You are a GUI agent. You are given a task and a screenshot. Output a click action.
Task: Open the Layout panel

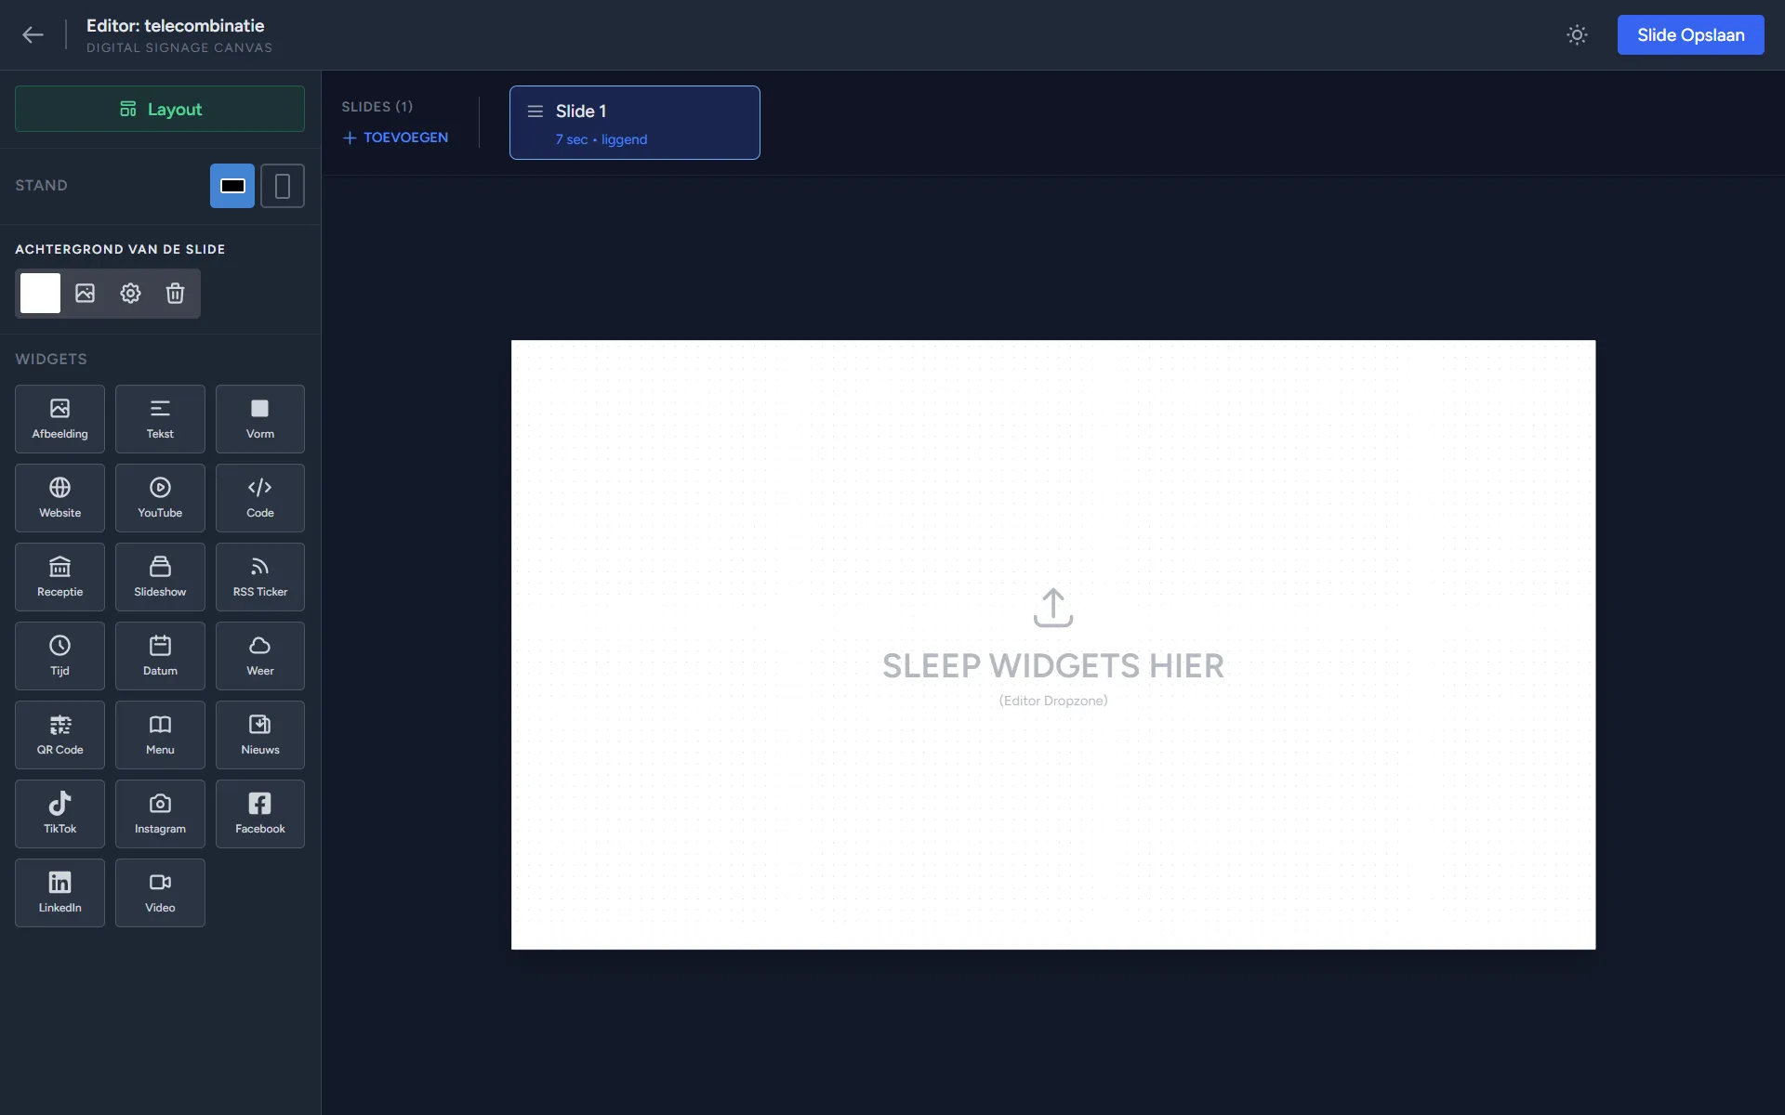coord(160,109)
